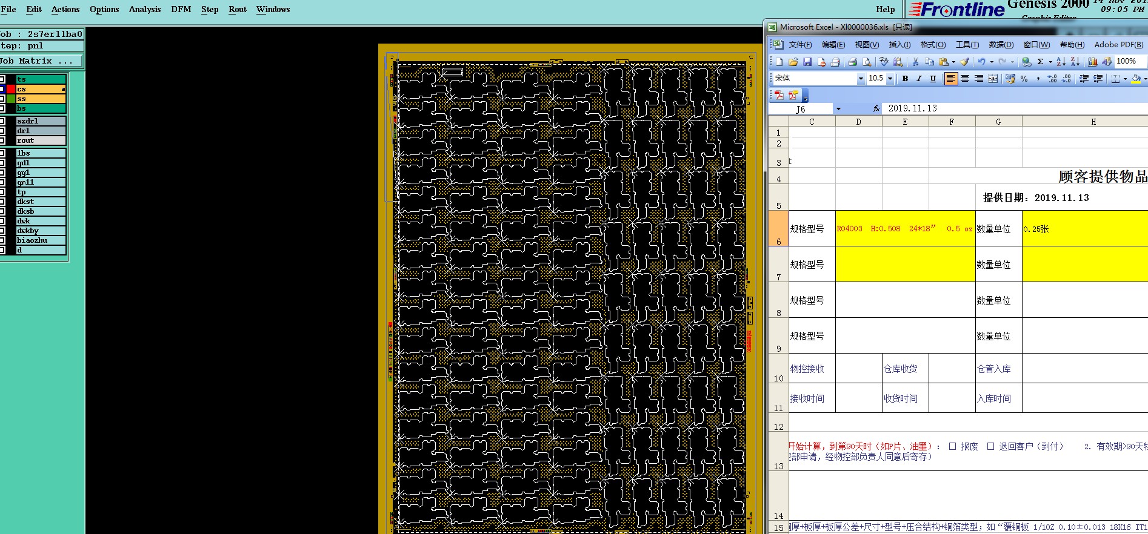Center cell text horizontally
Image resolution: width=1148 pixels, height=534 pixels.
[x=965, y=79]
